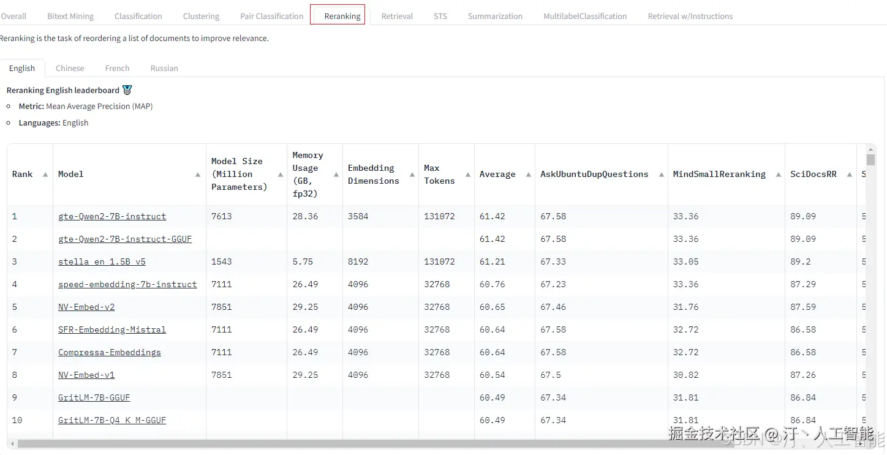This screenshot has width=887, height=455.
Task: Click Embedding Dimensions 3584 cell
Action: coord(358,216)
